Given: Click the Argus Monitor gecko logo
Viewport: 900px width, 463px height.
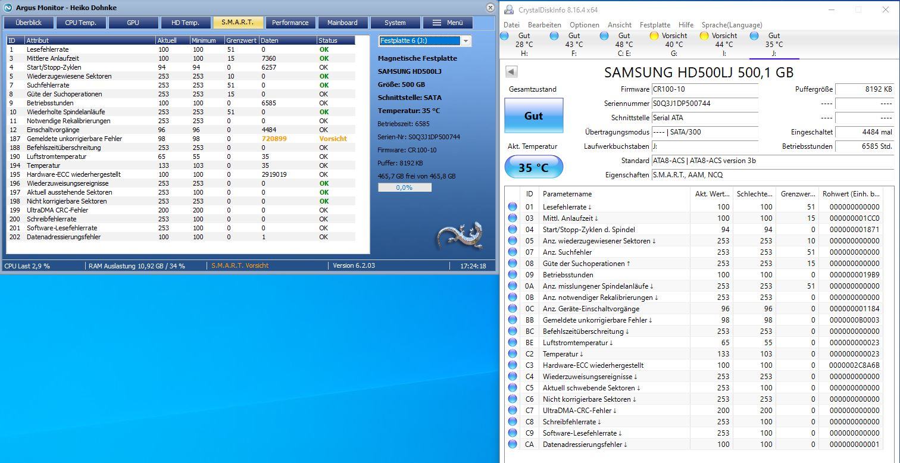Looking at the screenshot, I should [x=459, y=236].
